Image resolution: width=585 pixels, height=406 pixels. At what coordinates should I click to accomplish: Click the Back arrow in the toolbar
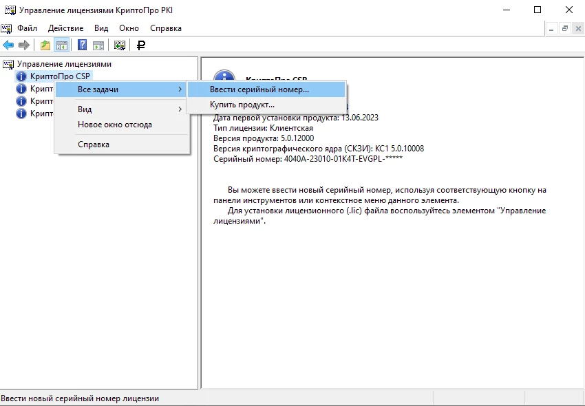coord(8,45)
